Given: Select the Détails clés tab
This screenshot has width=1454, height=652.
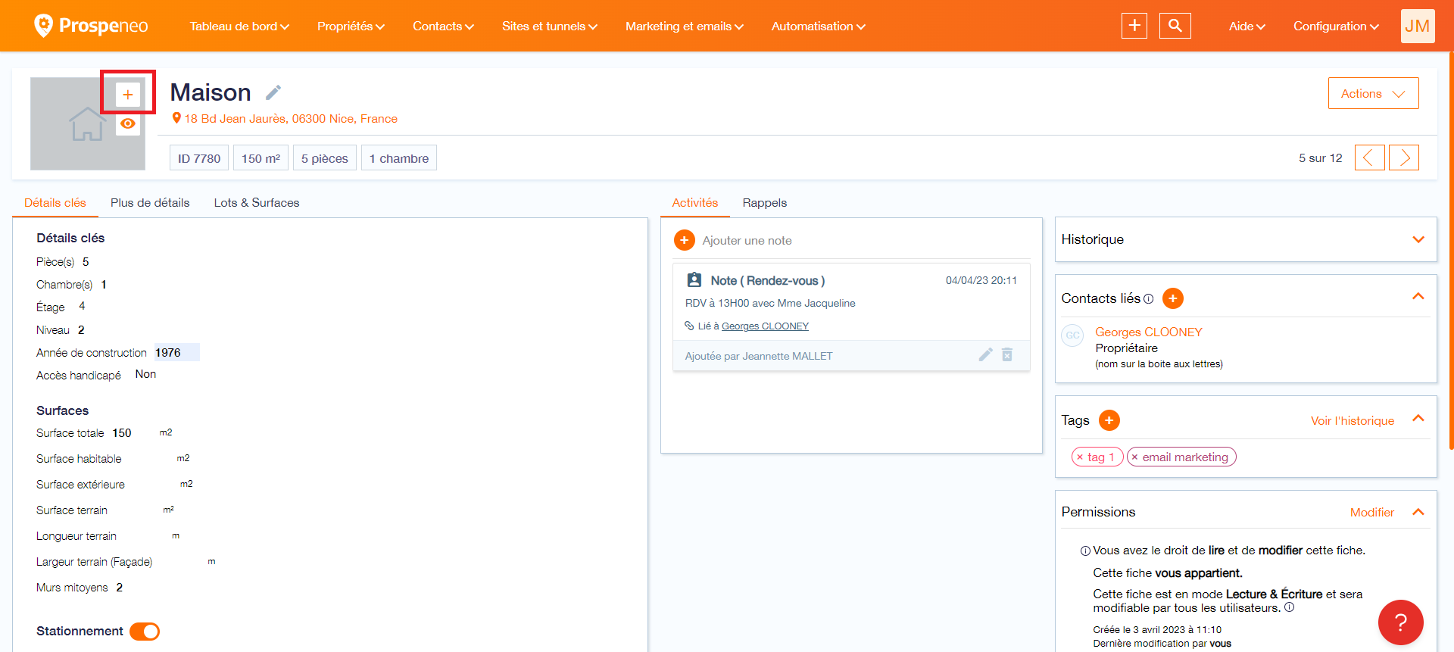Looking at the screenshot, I should 55,203.
